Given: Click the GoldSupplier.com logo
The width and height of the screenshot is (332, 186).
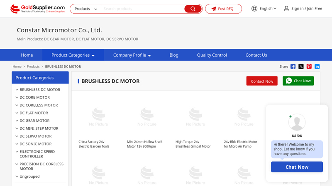Looking at the screenshot, I should click(37, 9).
